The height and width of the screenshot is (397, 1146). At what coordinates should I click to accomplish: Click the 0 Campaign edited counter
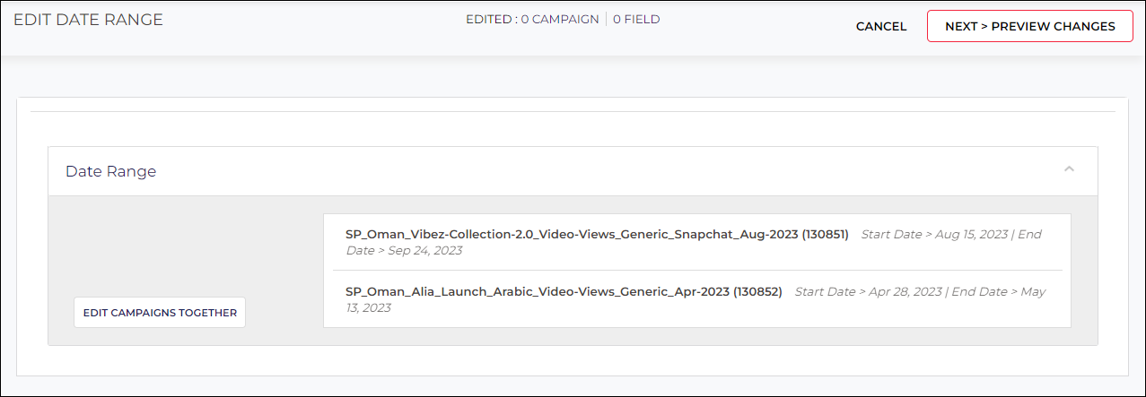coord(560,19)
